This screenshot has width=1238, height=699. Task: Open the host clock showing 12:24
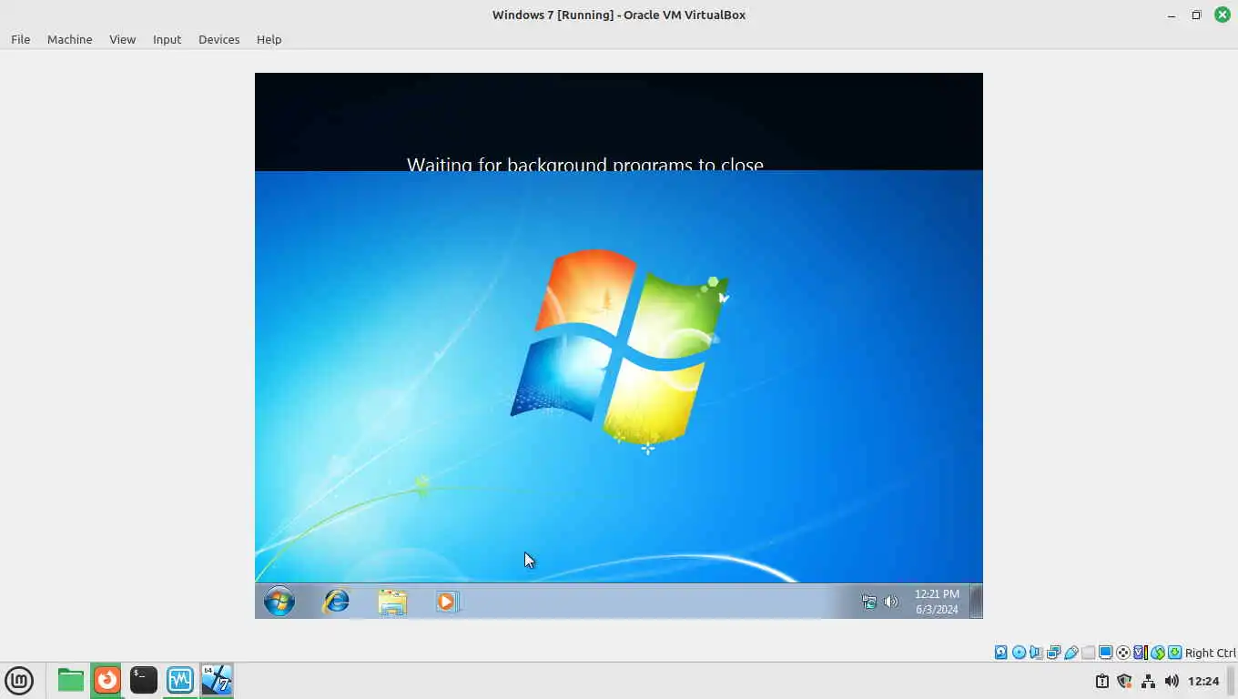(1203, 681)
